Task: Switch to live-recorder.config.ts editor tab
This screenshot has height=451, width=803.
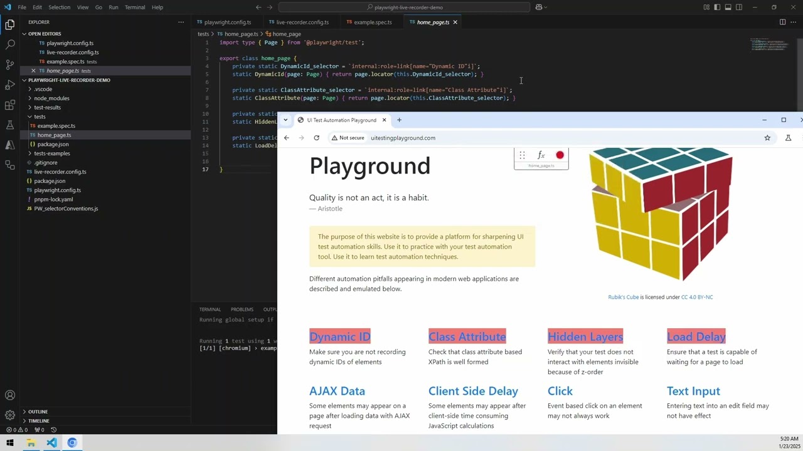Action: click(x=302, y=22)
